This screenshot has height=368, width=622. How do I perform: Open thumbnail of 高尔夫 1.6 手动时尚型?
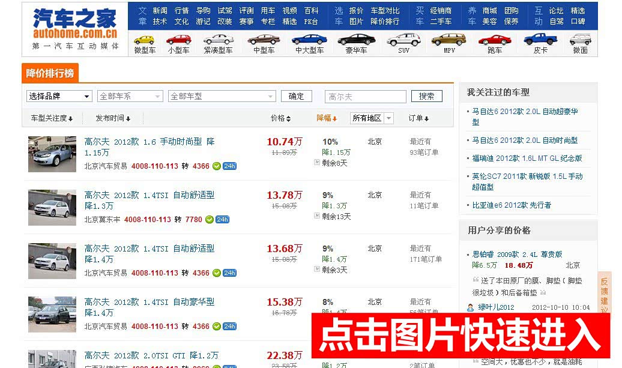click(52, 154)
